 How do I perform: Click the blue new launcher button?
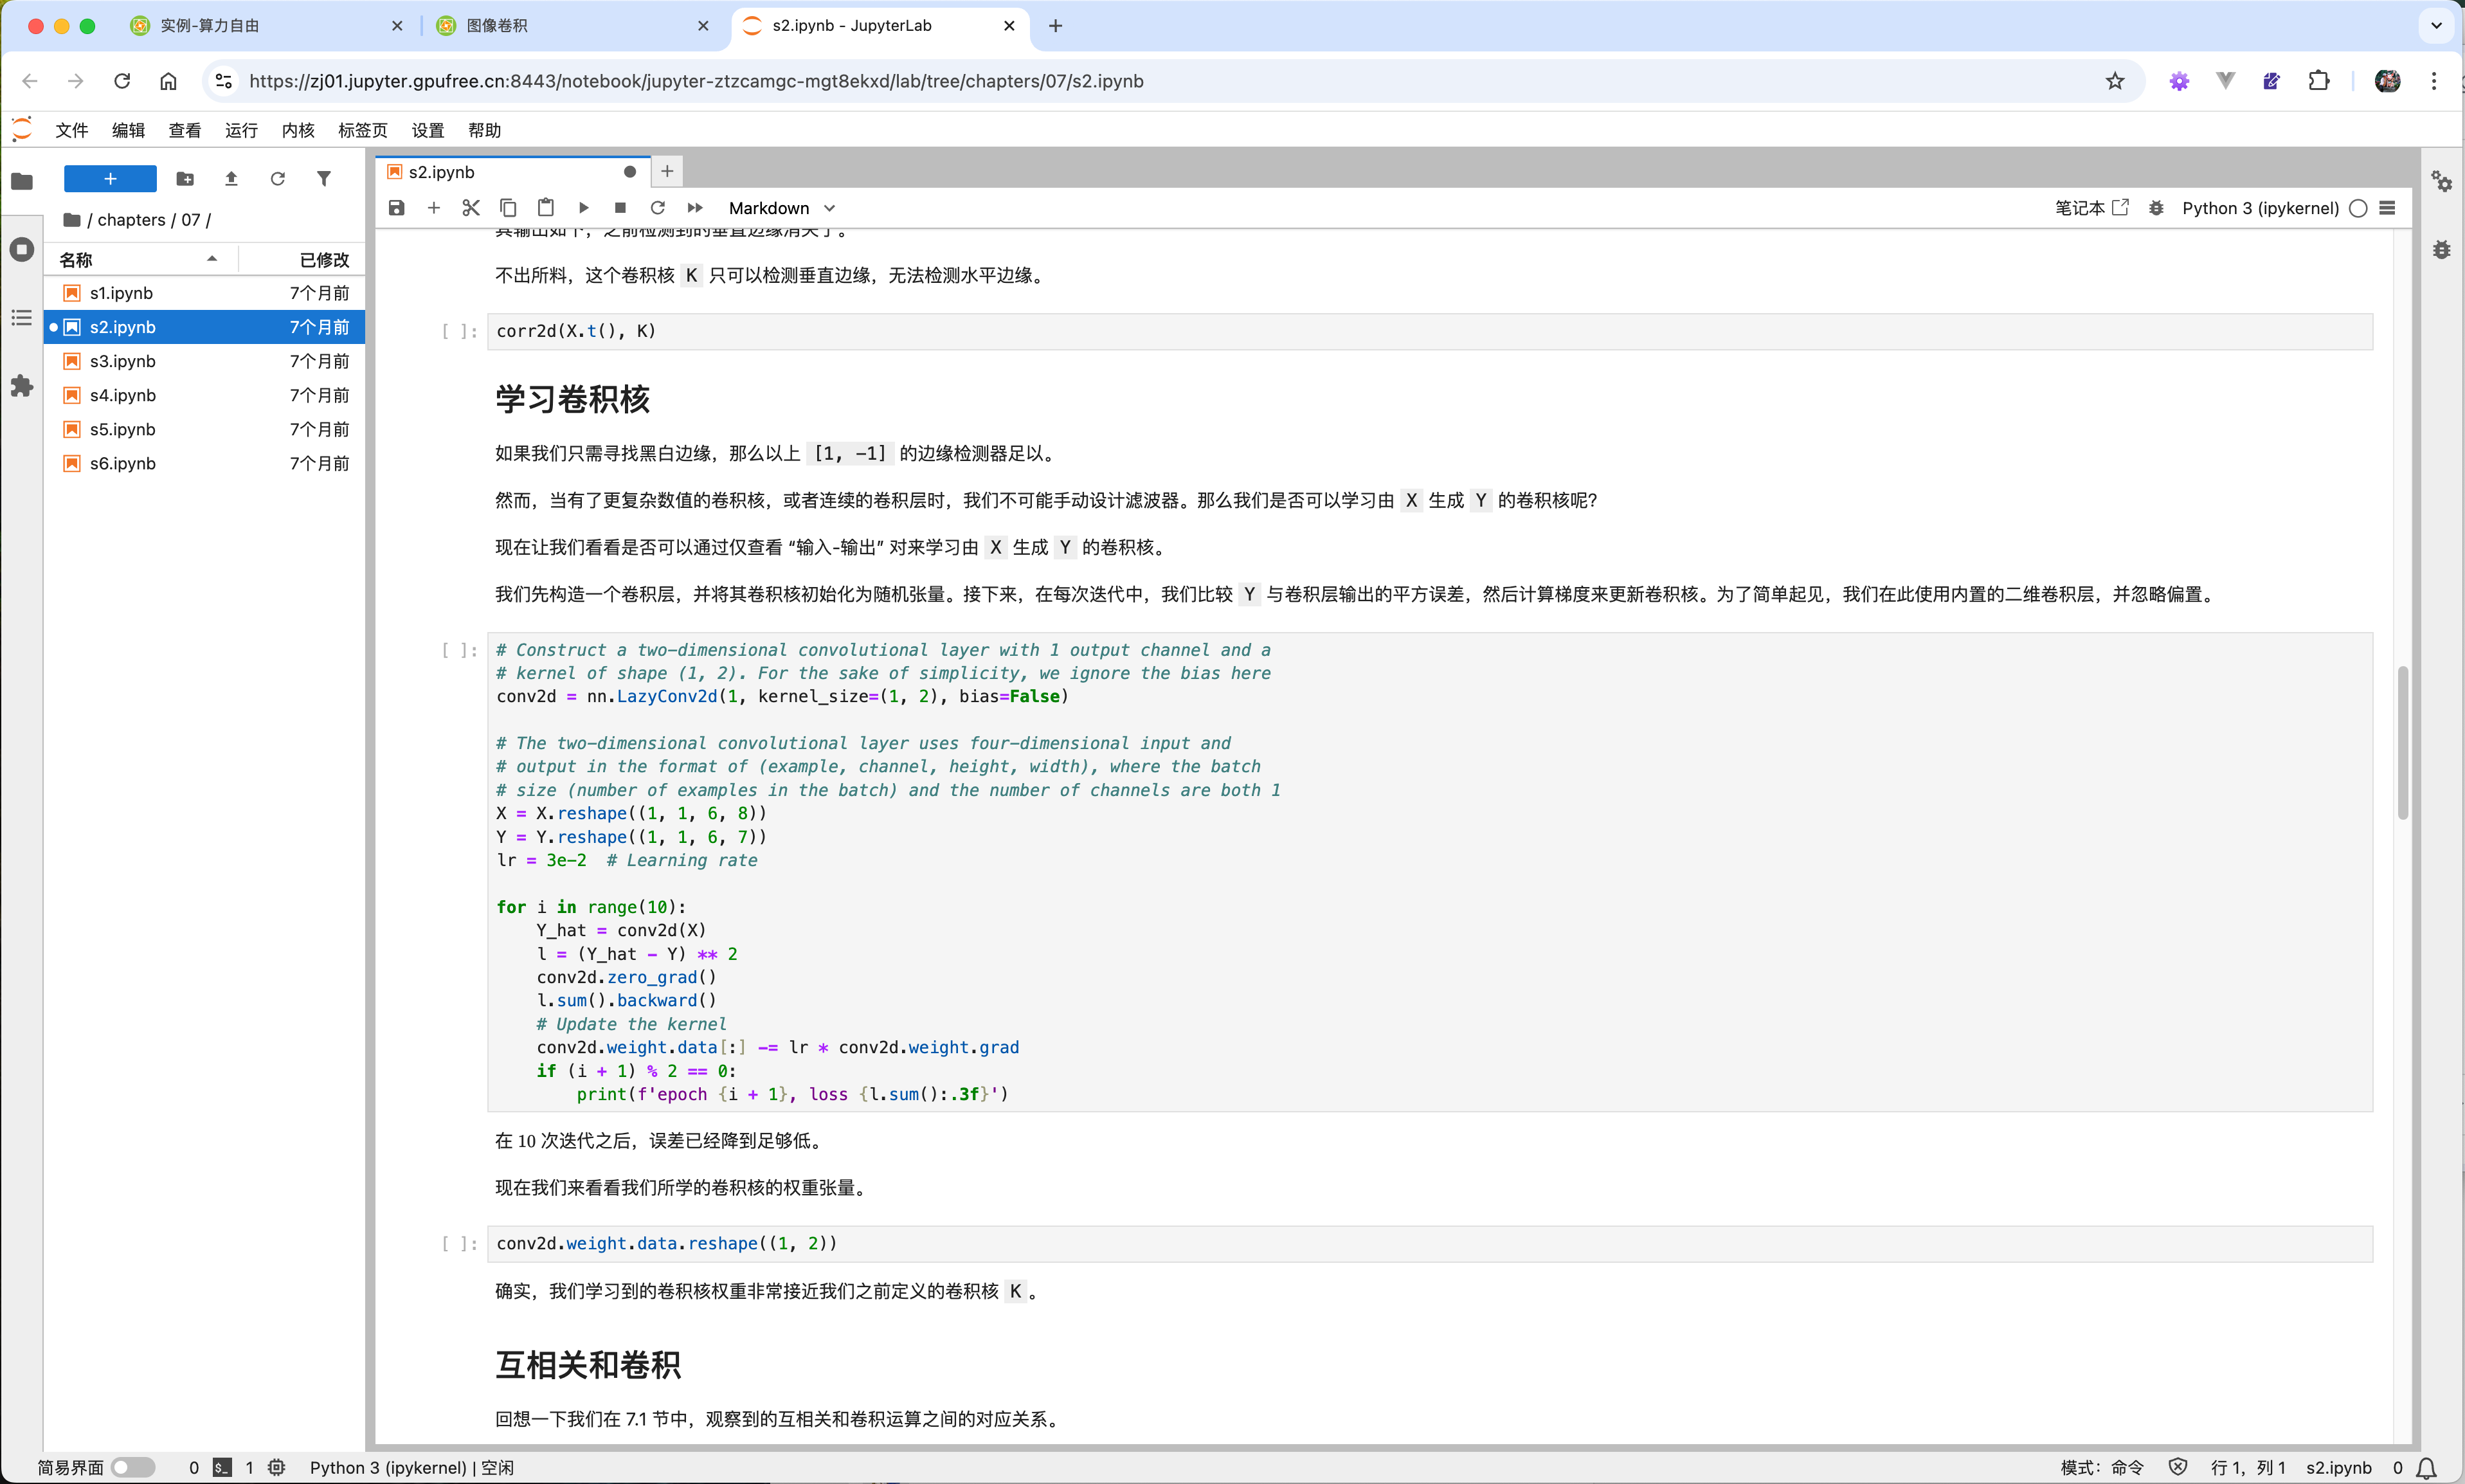pos(109,179)
